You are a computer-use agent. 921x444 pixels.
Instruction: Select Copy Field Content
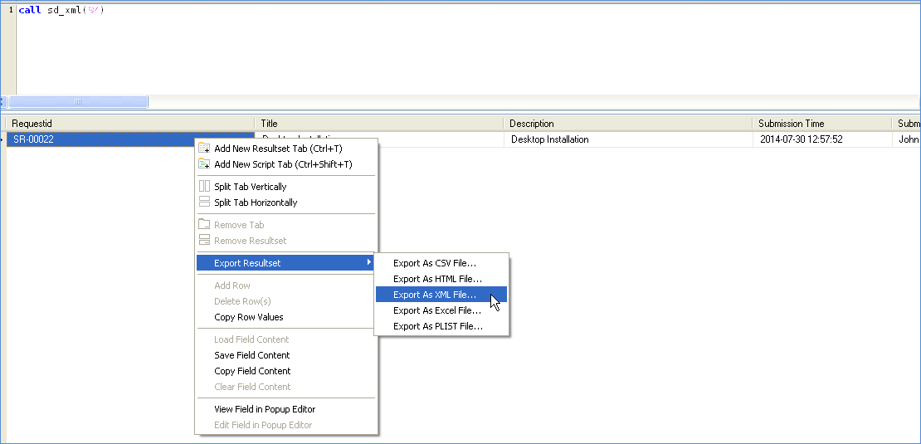click(252, 371)
